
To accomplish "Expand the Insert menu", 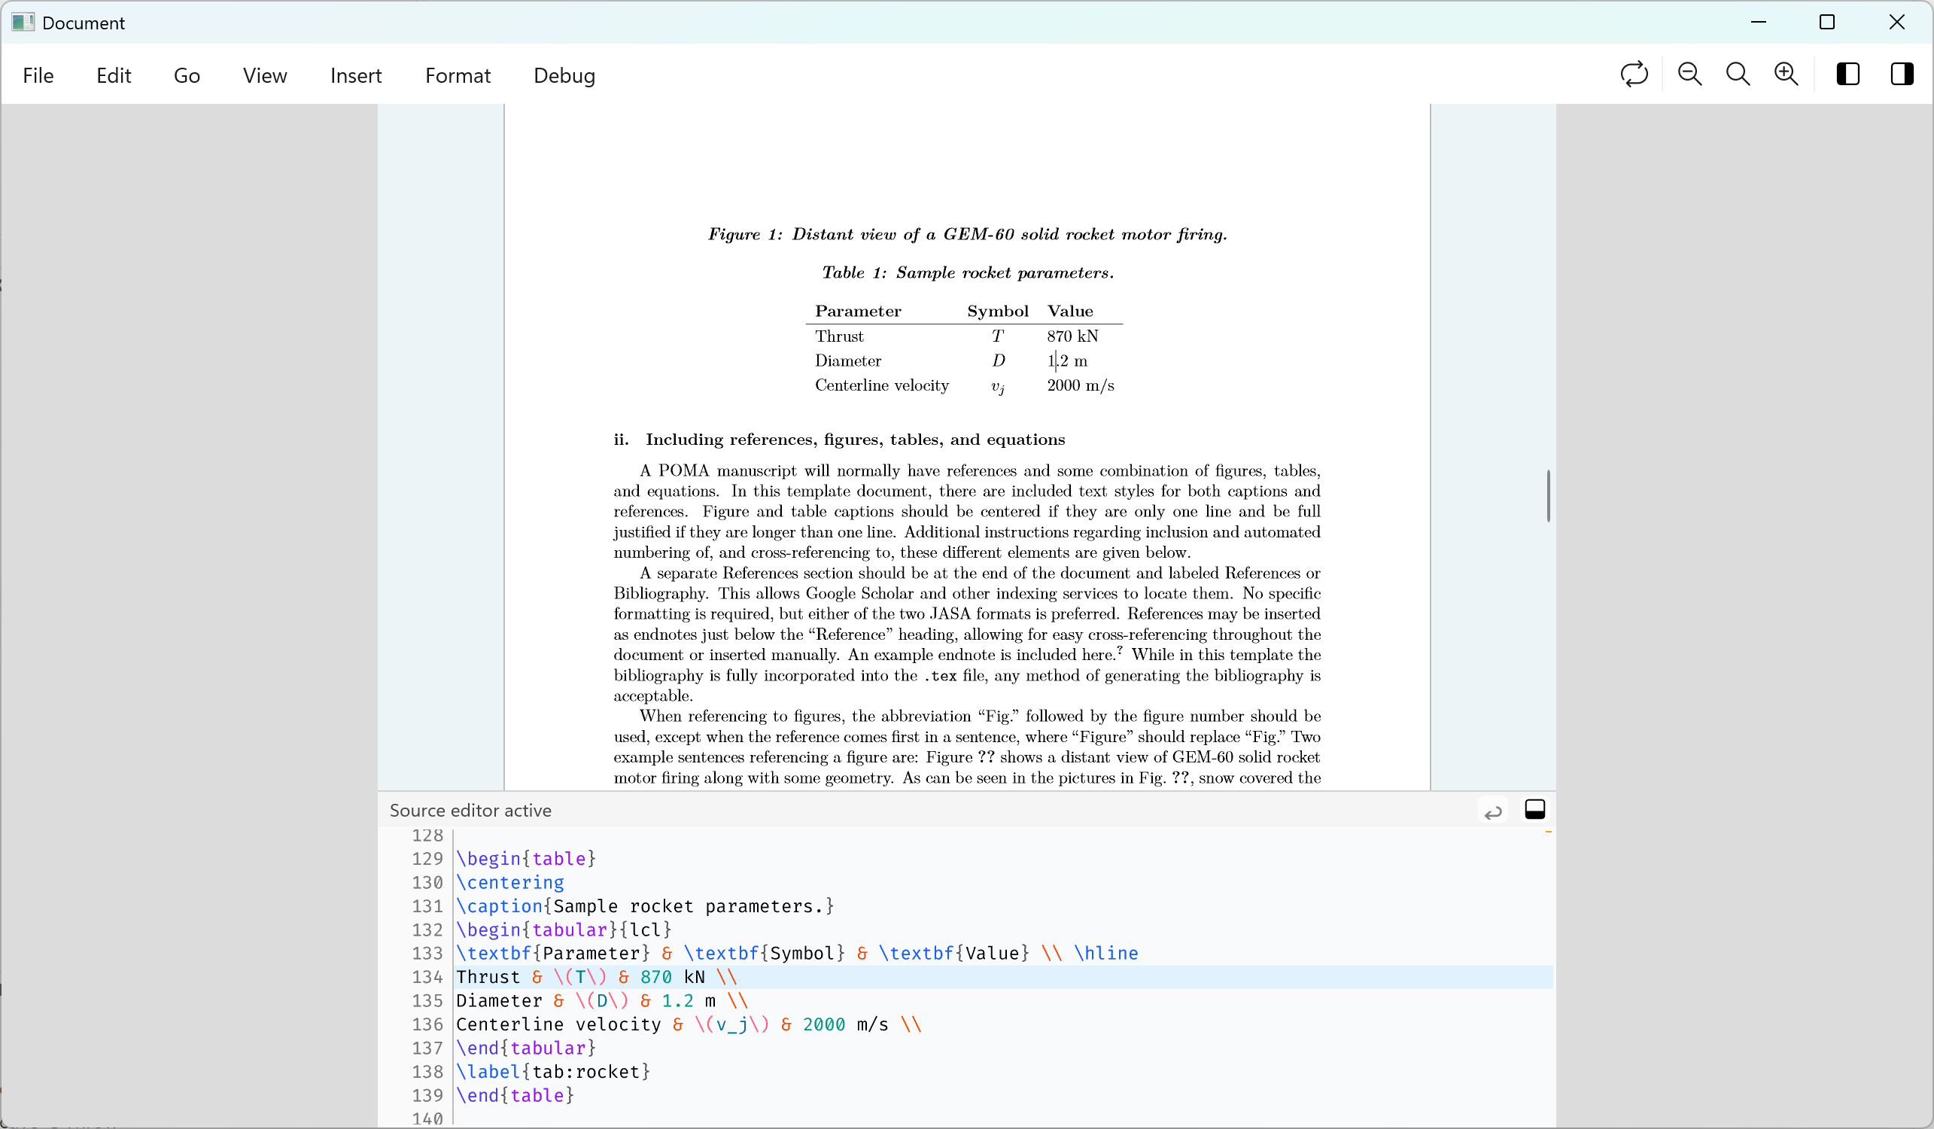I will click(x=355, y=75).
